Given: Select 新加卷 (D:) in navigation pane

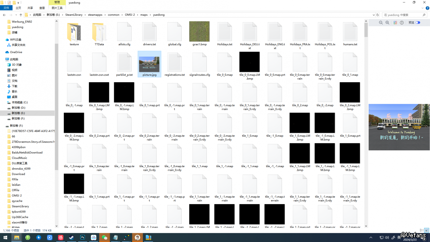Looking at the screenshot, I should 18,108.
